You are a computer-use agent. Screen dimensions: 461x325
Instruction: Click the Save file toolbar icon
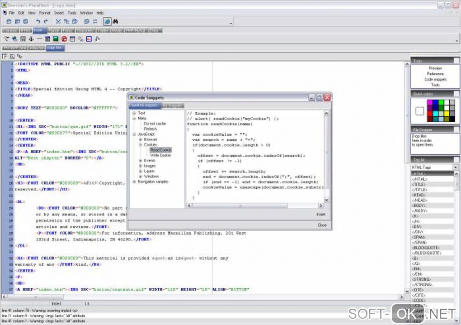(x=26, y=21)
